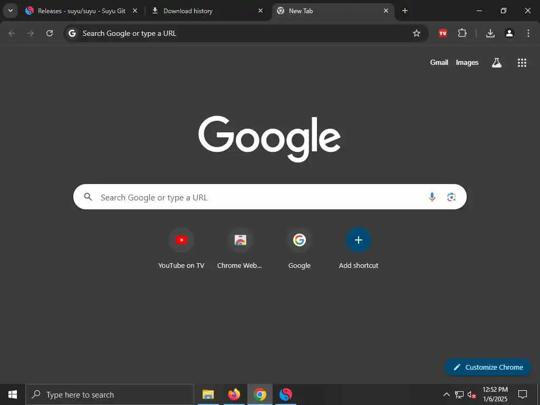
Task: Search by image with Google Lens icon
Action: pyautogui.click(x=451, y=197)
